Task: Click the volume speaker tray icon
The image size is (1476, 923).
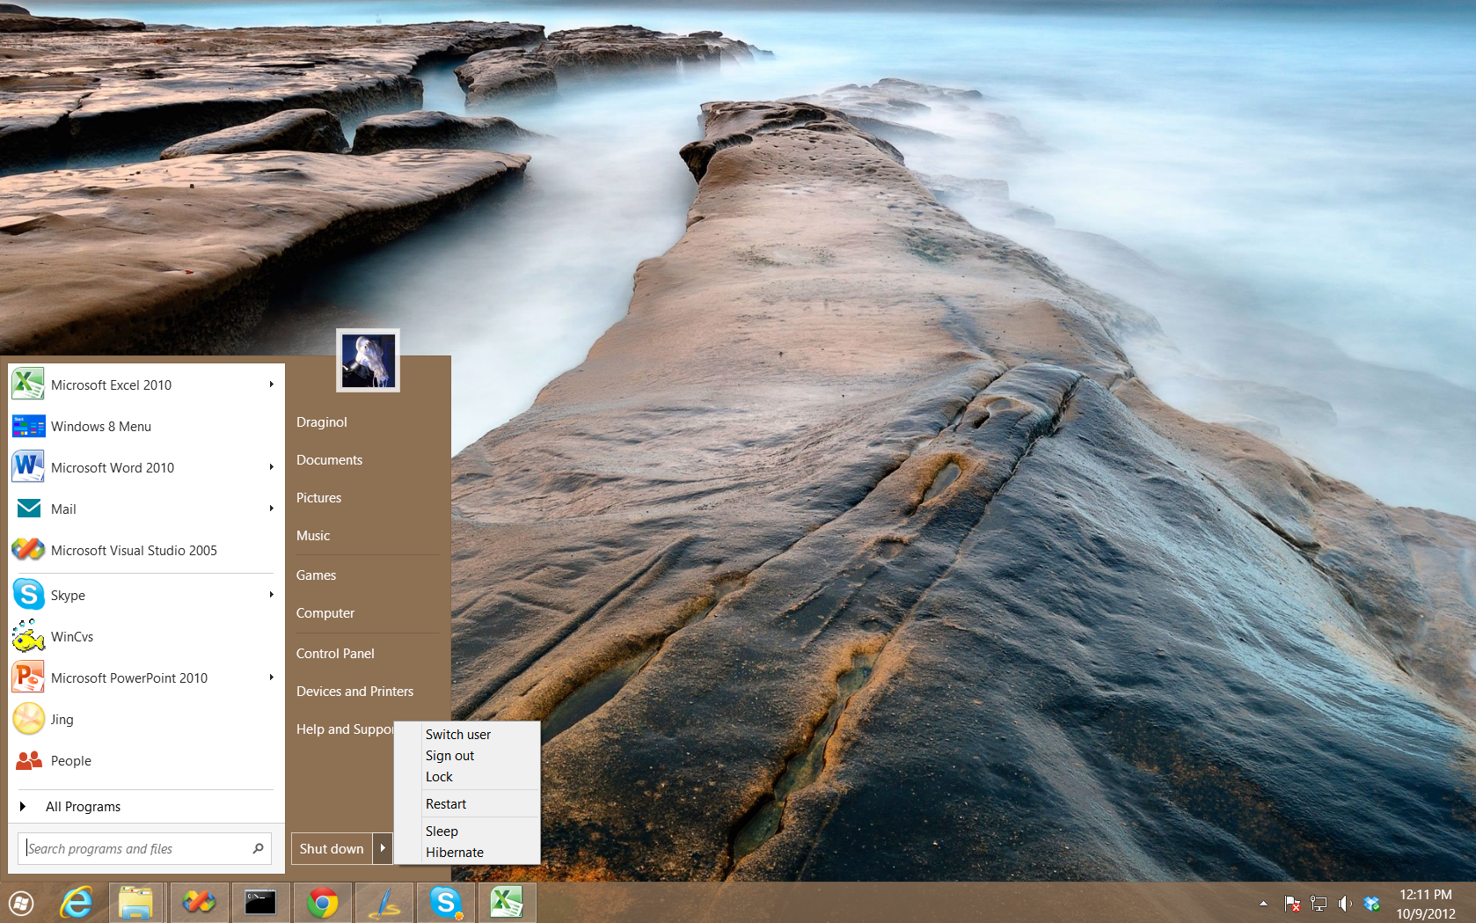Action: 1345,904
